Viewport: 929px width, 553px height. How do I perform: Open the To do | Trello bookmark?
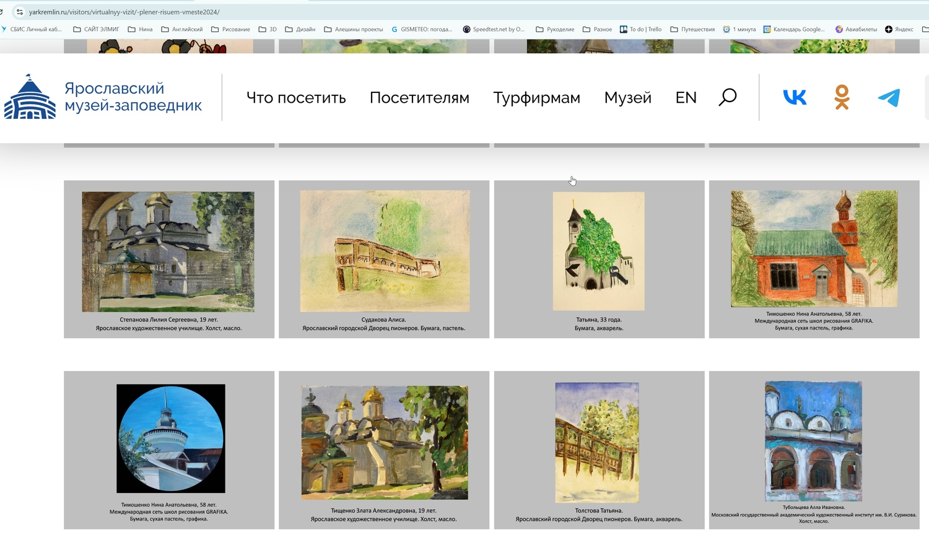(x=640, y=29)
